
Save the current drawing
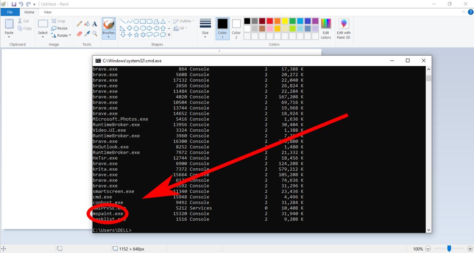(15, 4)
